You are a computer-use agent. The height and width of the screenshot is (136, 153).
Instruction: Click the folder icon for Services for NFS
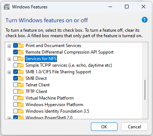point(21,59)
